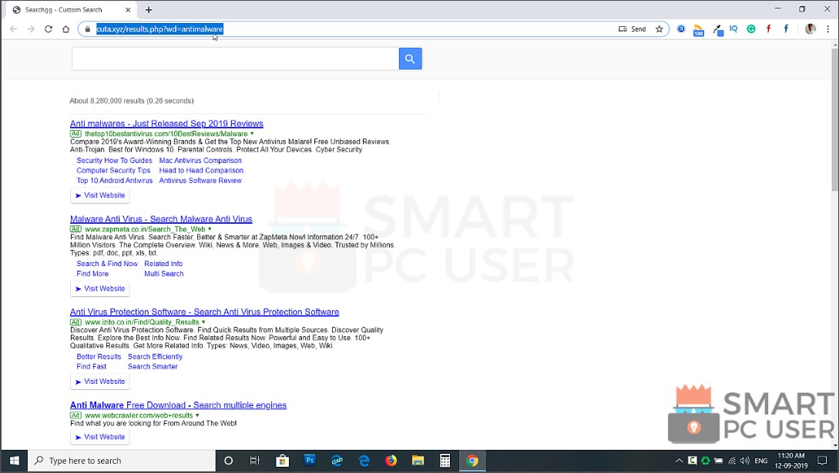Click Visit Website under the first ad
The width and height of the screenshot is (839, 473).
99,195
